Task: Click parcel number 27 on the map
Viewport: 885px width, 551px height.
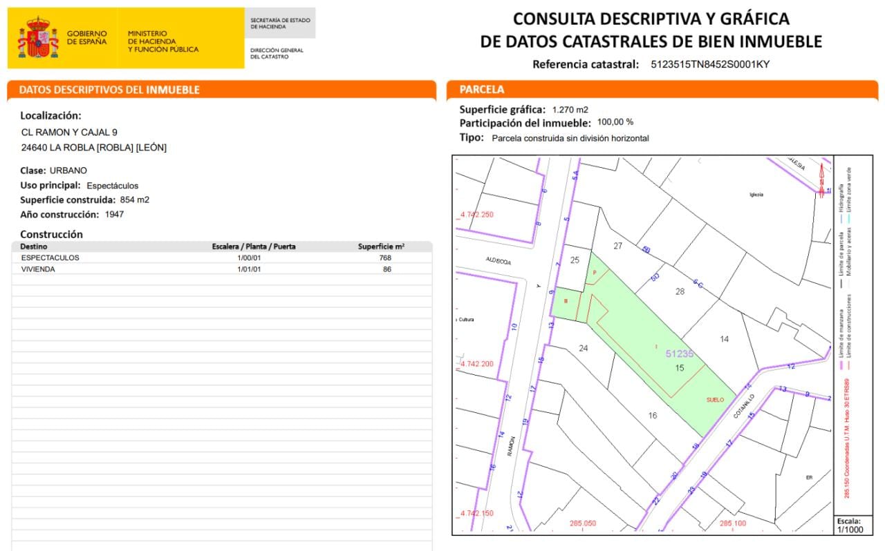Action: pyautogui.click(x=618, y=246)
